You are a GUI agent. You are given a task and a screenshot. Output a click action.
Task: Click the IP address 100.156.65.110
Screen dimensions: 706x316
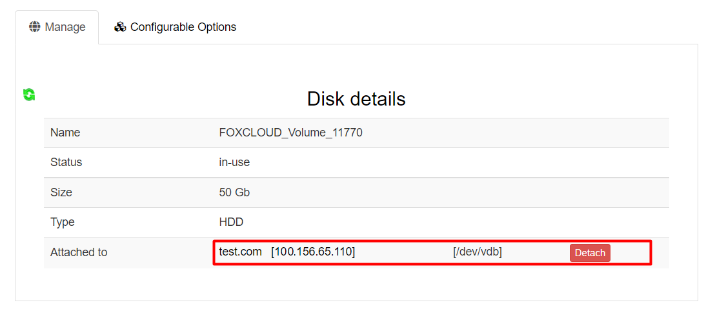tap(313, 252)
